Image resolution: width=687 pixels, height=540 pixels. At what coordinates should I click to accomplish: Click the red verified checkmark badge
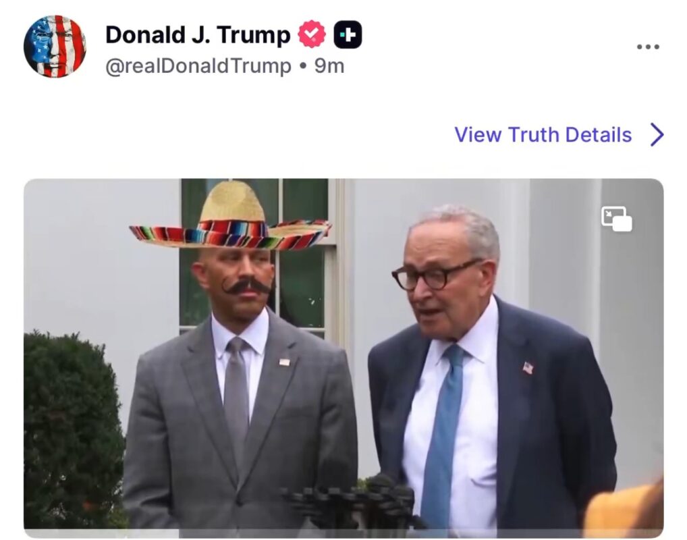coord(312,34)
